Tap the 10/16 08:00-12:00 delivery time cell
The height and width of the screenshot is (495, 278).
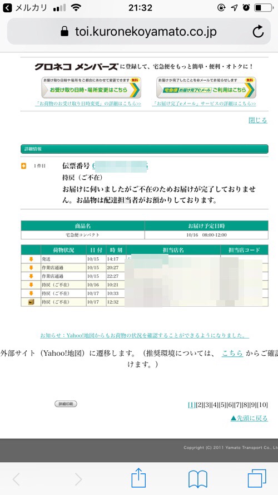tap(206, 235)
